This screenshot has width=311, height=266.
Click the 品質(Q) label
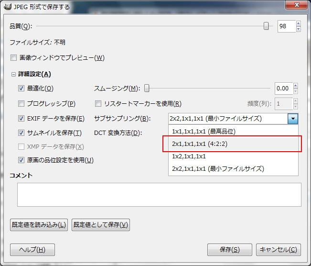[x=21, y=26]
